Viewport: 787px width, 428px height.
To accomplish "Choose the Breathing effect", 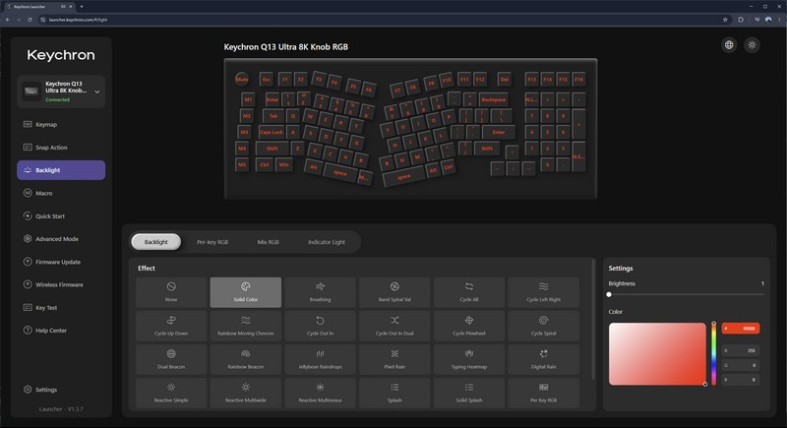I will (320, 292).
